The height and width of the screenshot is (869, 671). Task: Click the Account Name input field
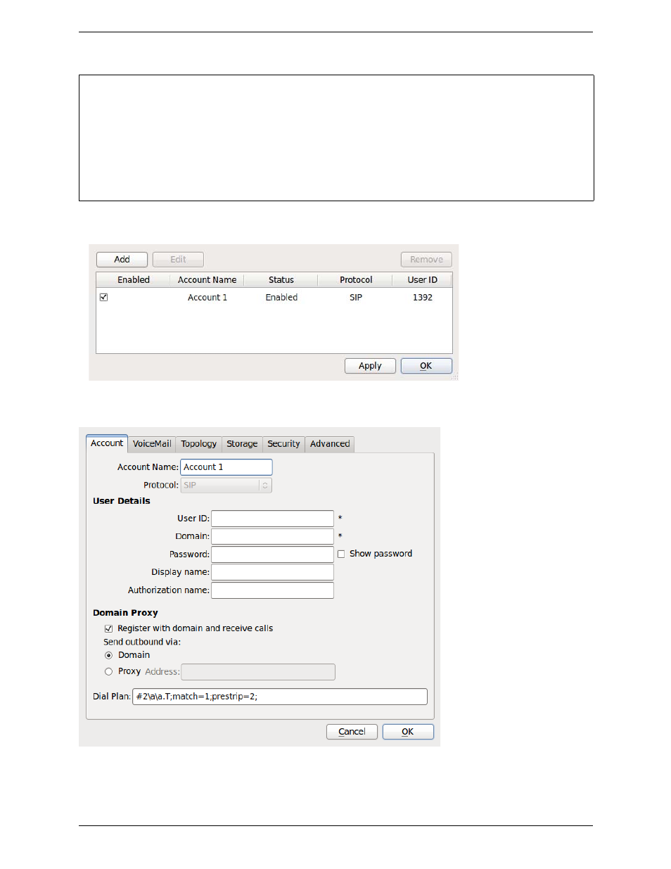(x=226, y=467)
